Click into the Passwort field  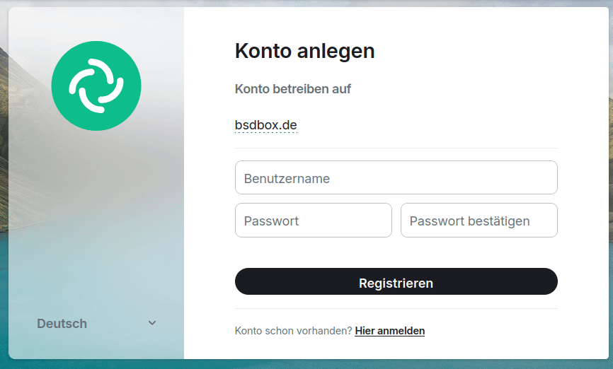(x=313, y=221)
